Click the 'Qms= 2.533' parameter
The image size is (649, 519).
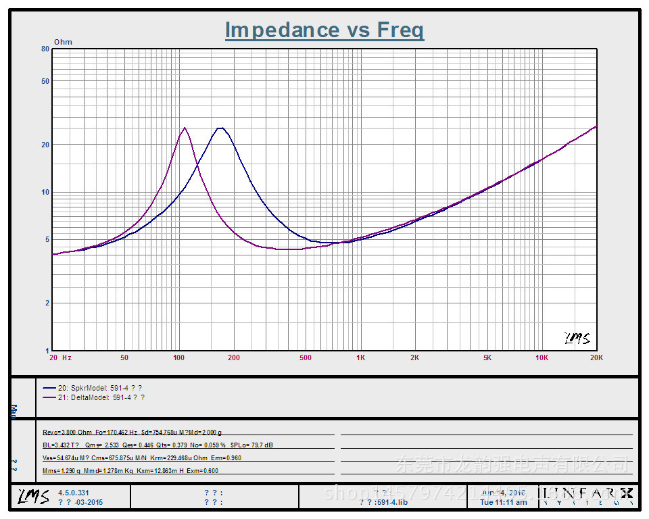pos(102,445)
